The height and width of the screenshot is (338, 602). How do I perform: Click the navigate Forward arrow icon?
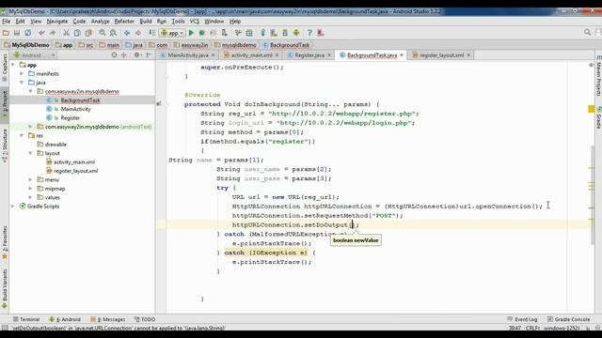pos(138,33)
